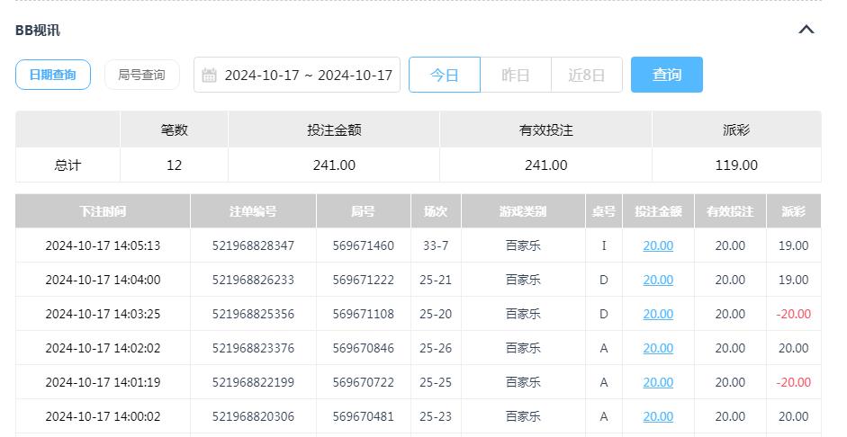847x437 pixels.
Task: Open 20.00 bet link for 14:01:19 row
Action: click(657, 382)
